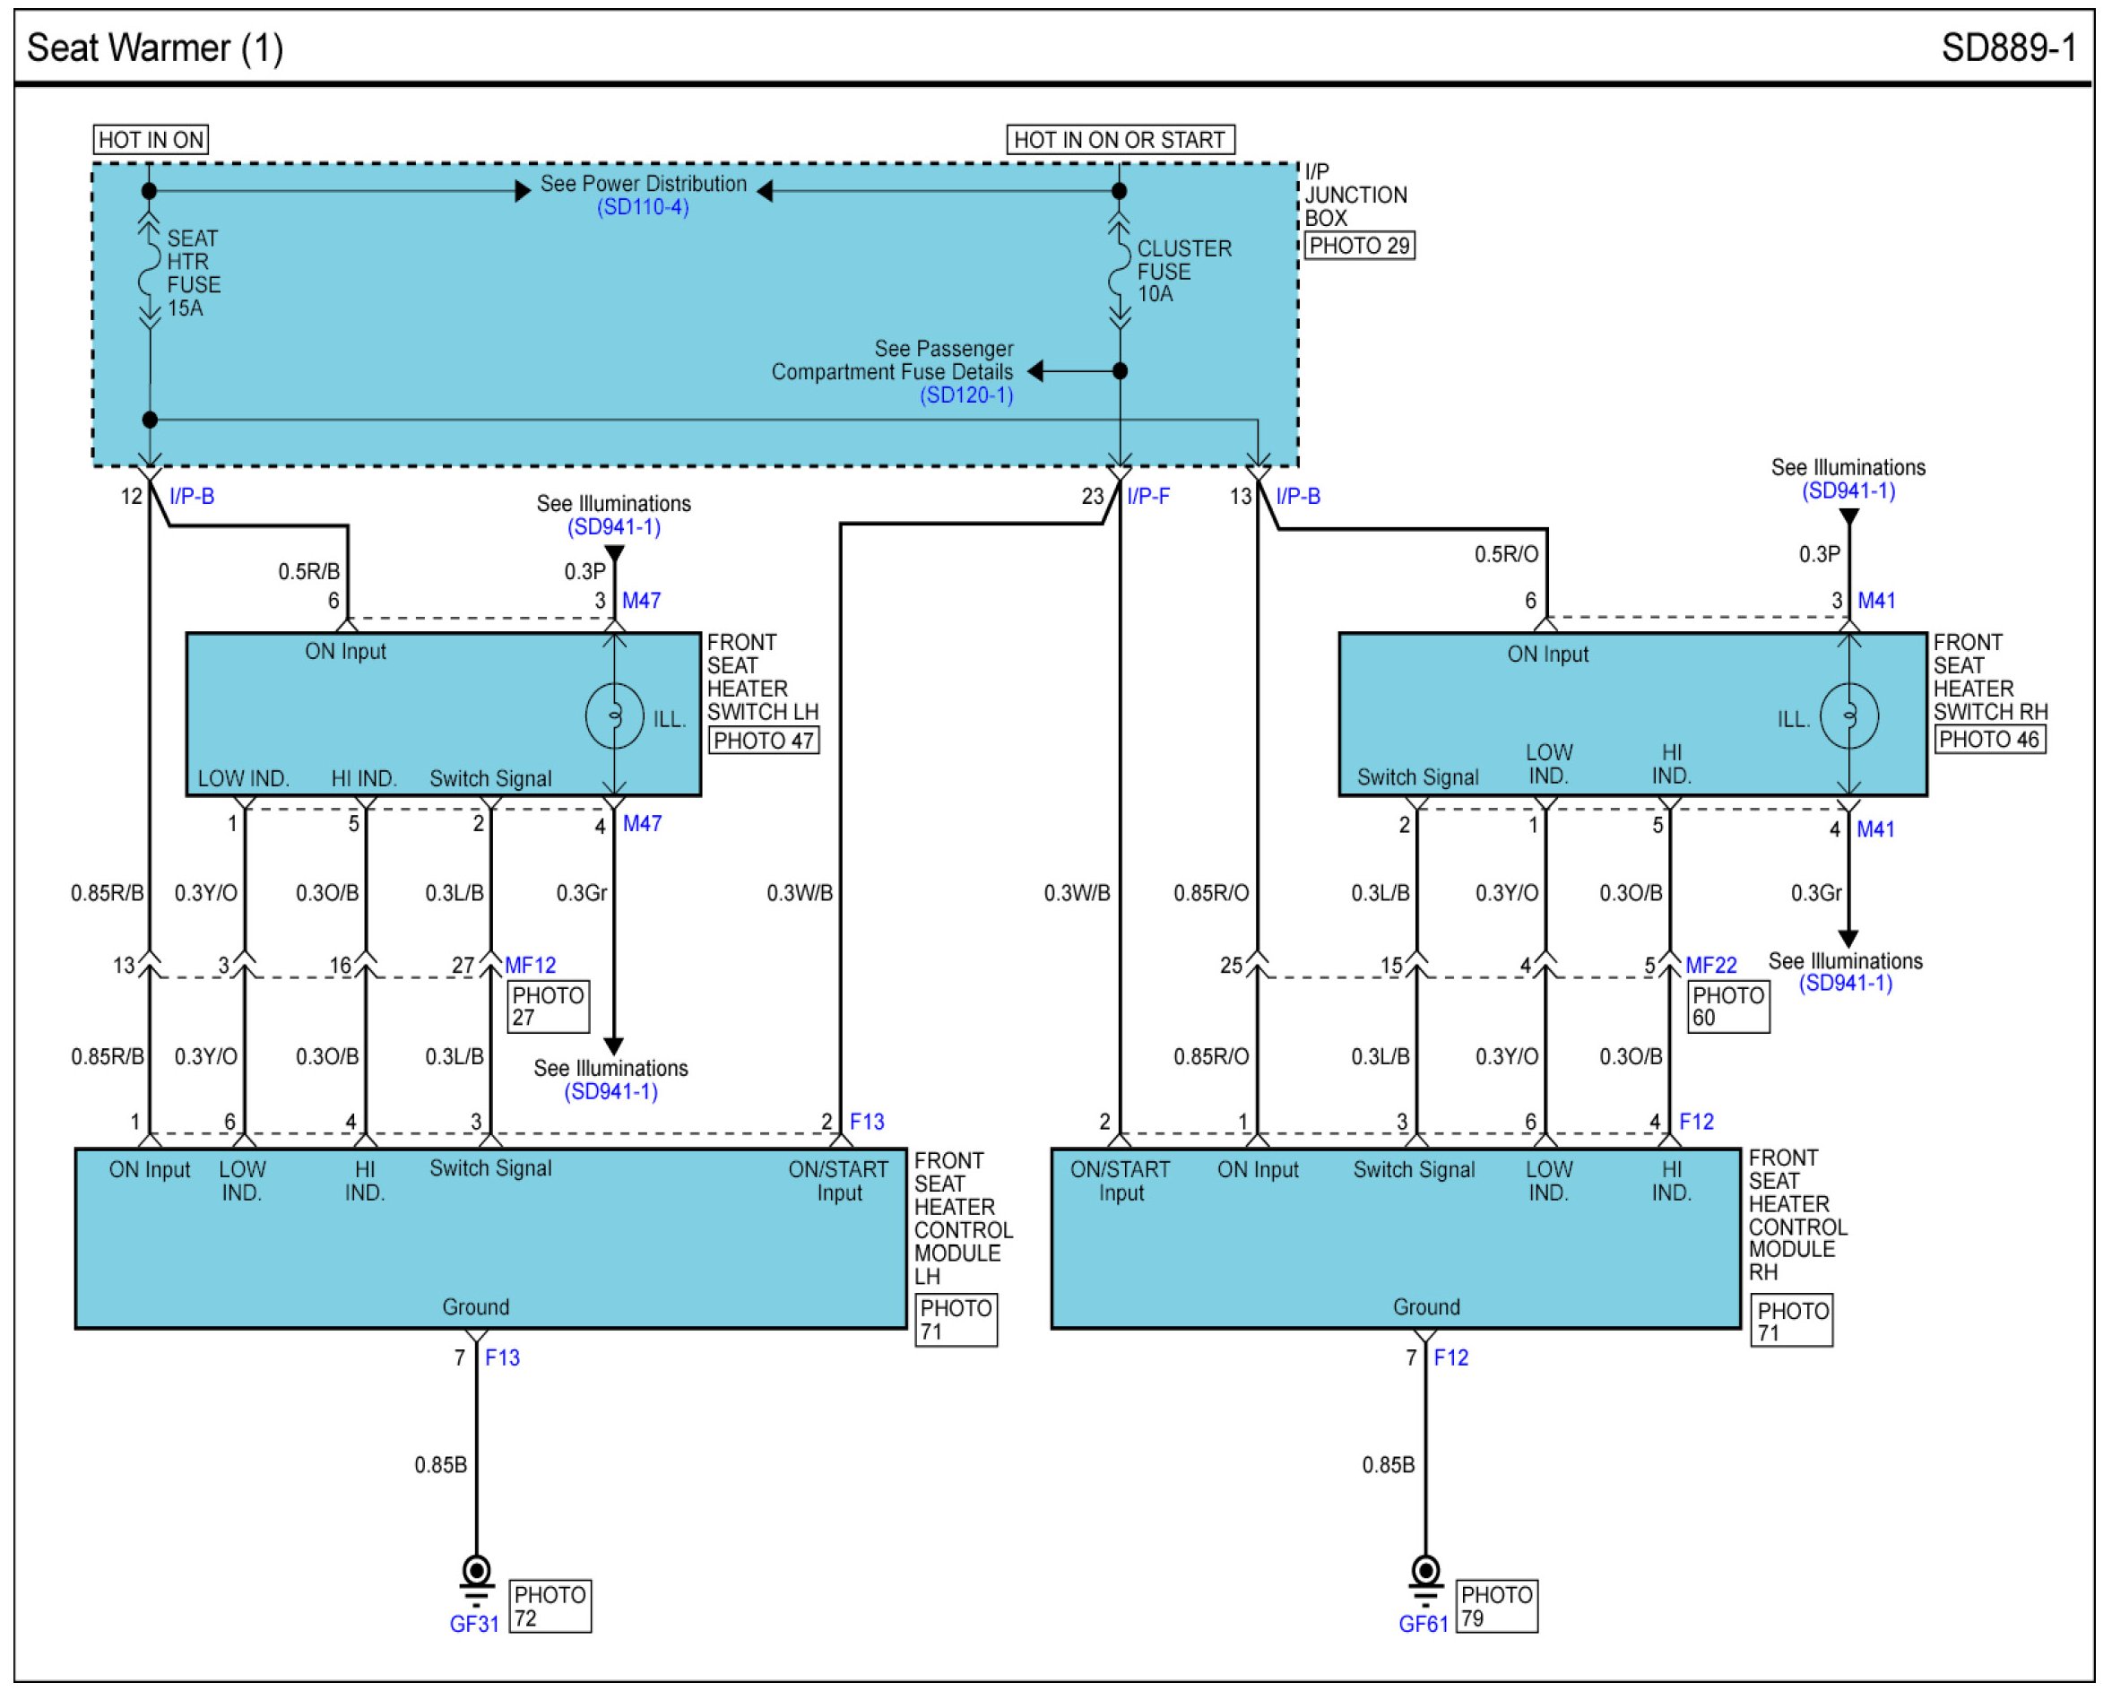
Task: Click arrow pointing to Passenger Compartment Fuse Details
Action: coord(1036,371)
